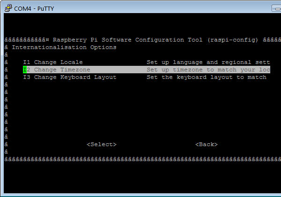Activate the <Back> button
The height and width of the screenshot is (197, 281).
tap(206, 144)
